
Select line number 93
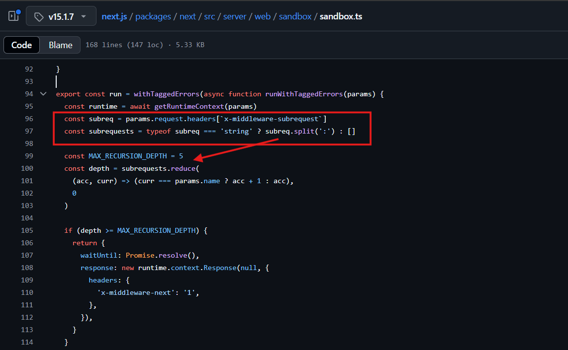29,81
